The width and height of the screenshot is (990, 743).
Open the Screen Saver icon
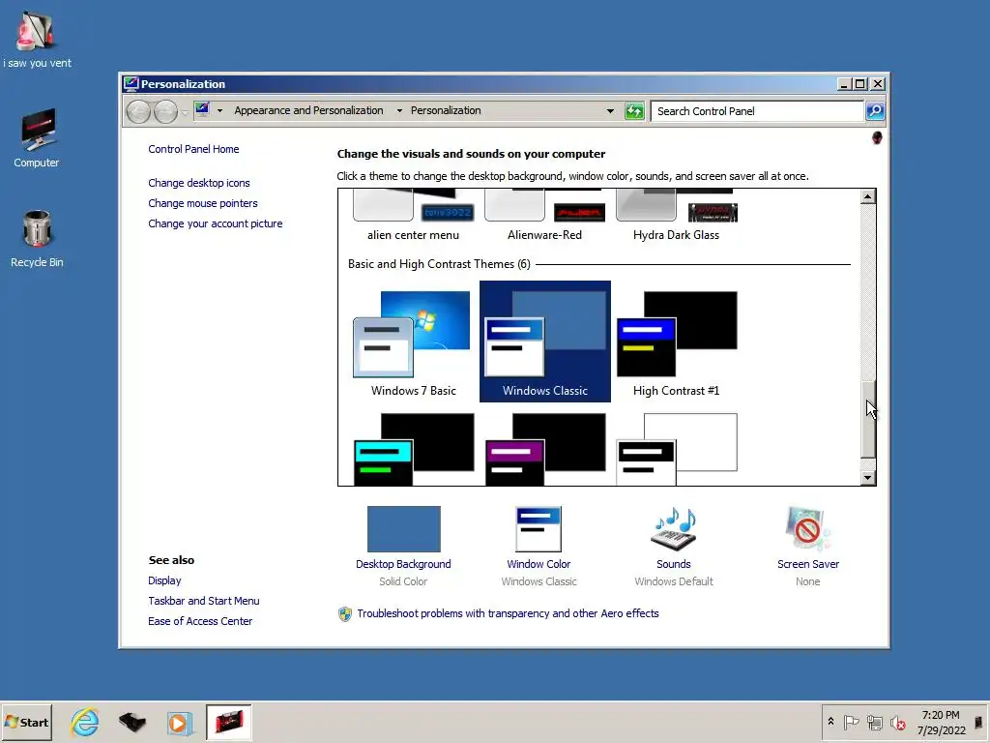click(x=808, y=529)
